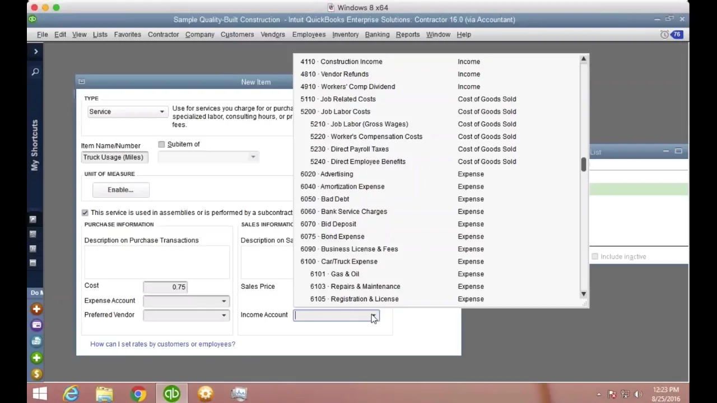717x403 pixels.
Task: Click the search magnifier in sidebar
Action: 35,72
